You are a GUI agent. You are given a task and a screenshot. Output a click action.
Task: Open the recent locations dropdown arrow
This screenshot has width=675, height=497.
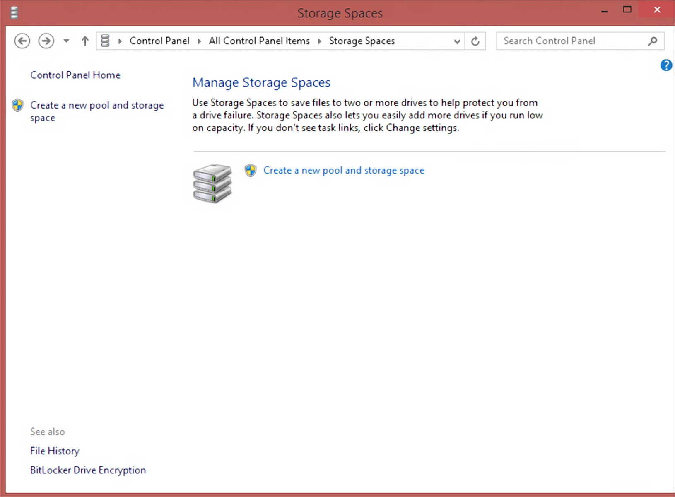pyautogui.click(x=66, y=41)
